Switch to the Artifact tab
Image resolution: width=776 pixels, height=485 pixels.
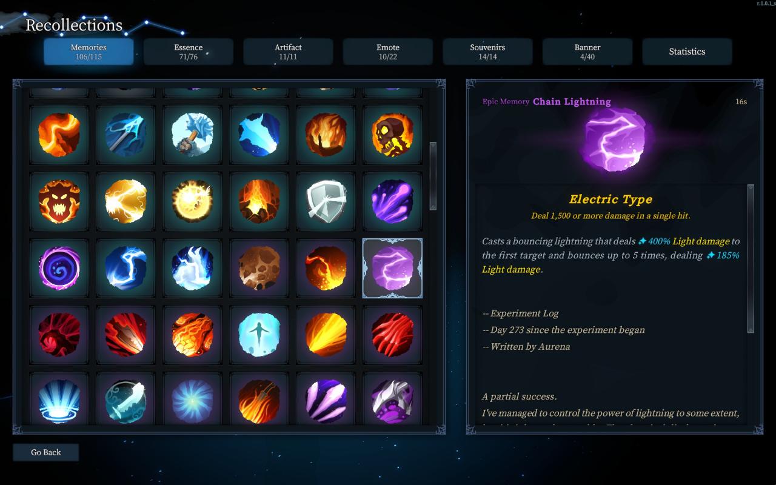tap(288, 52)
